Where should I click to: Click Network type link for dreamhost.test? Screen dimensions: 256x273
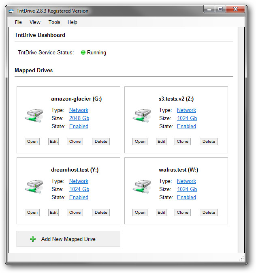(79, 181)
